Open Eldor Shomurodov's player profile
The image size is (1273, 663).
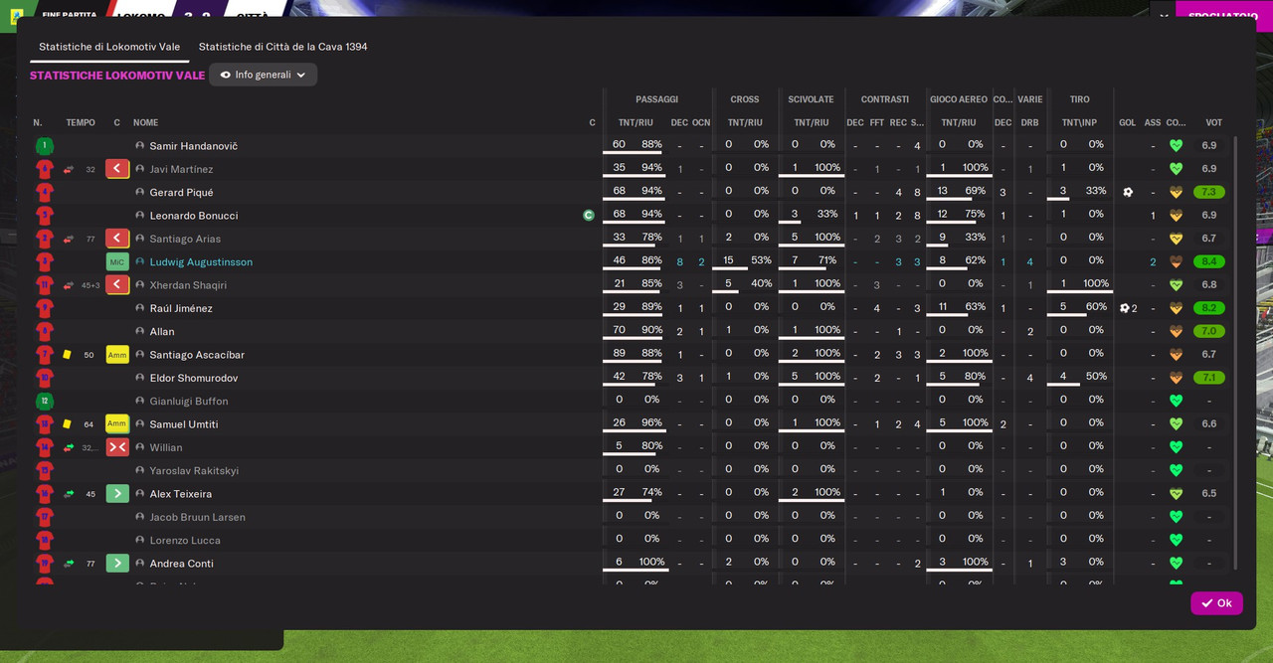click(194, 378)
